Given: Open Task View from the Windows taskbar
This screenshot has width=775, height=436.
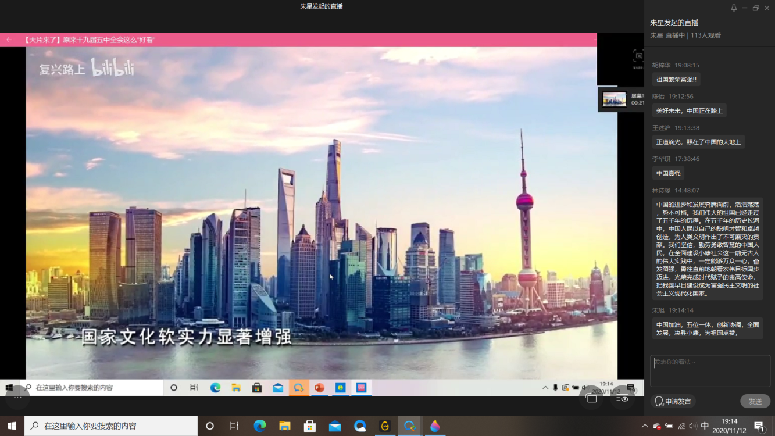Looking at the screenshot, I should click(234, 426).
